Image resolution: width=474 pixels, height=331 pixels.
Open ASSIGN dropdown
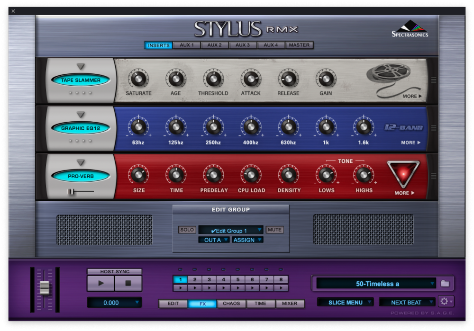coord(247,240)
